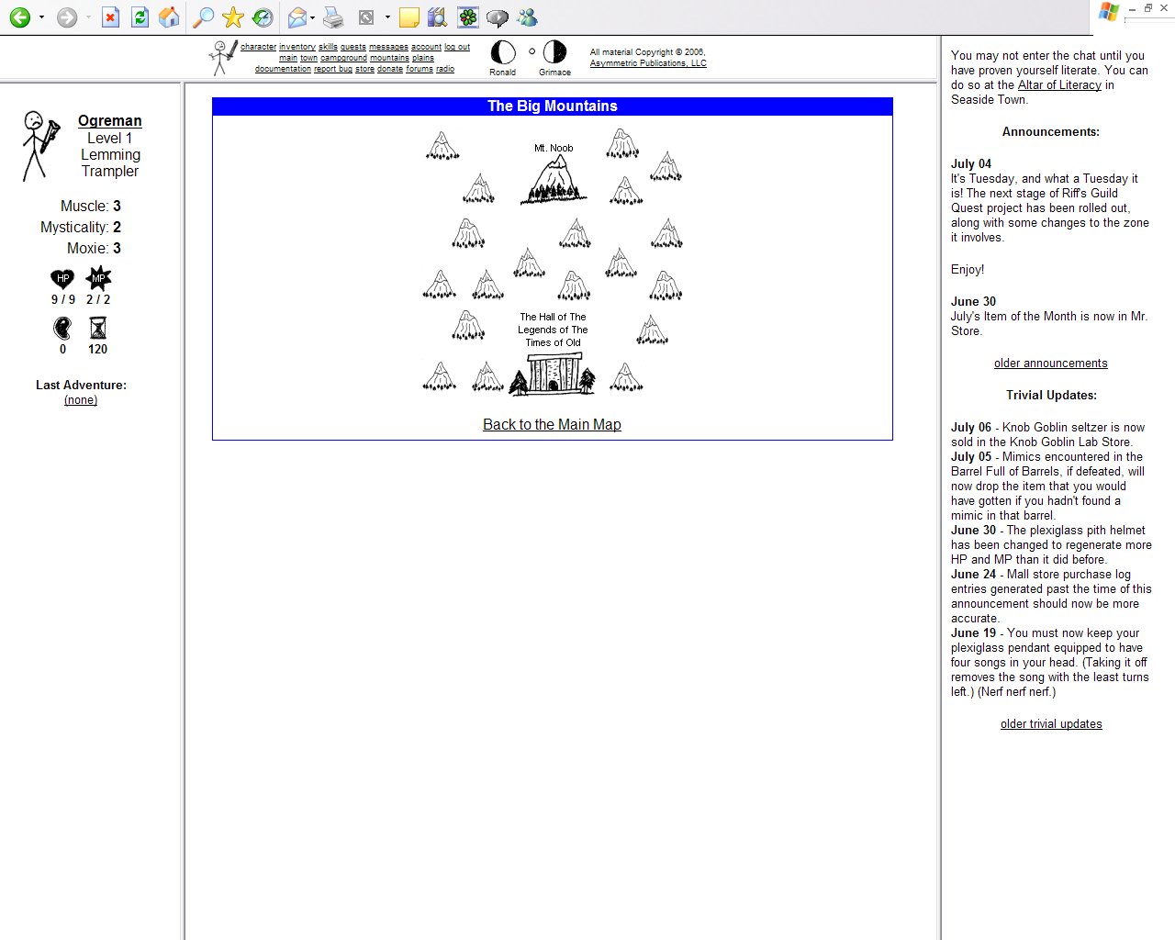Launch the ICQ green flower icon
The image size is (1175, 940).
pyautogui.click(x=468, y=17)
